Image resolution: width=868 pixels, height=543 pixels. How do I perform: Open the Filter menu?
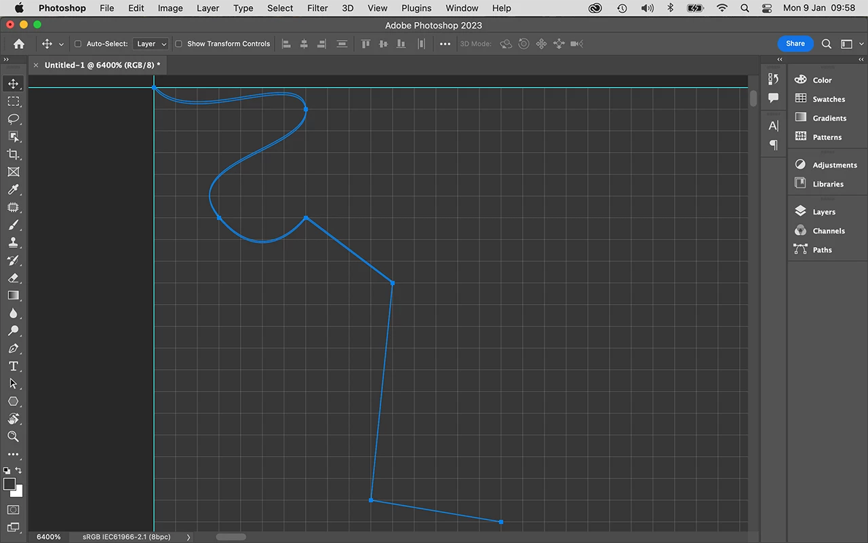pos(317,8)
